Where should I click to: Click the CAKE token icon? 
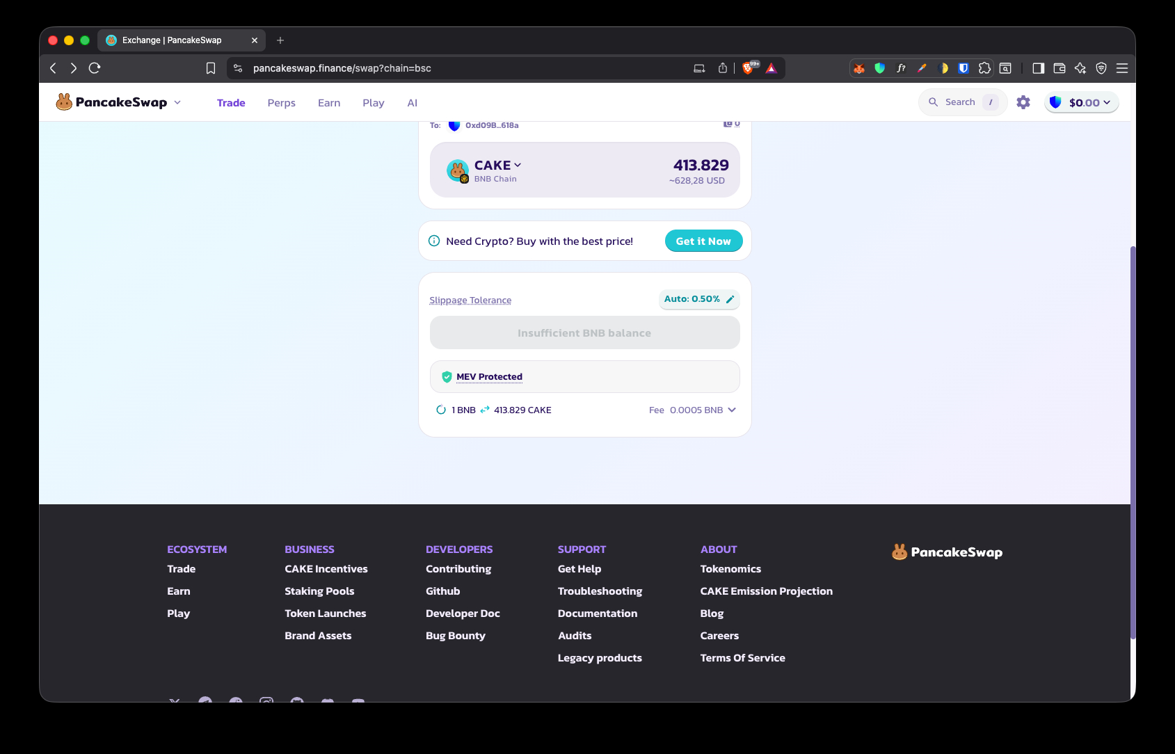pyautogui.click(x=458, y=170)
